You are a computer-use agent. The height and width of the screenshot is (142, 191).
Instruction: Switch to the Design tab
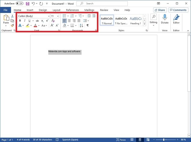[43, 10]
